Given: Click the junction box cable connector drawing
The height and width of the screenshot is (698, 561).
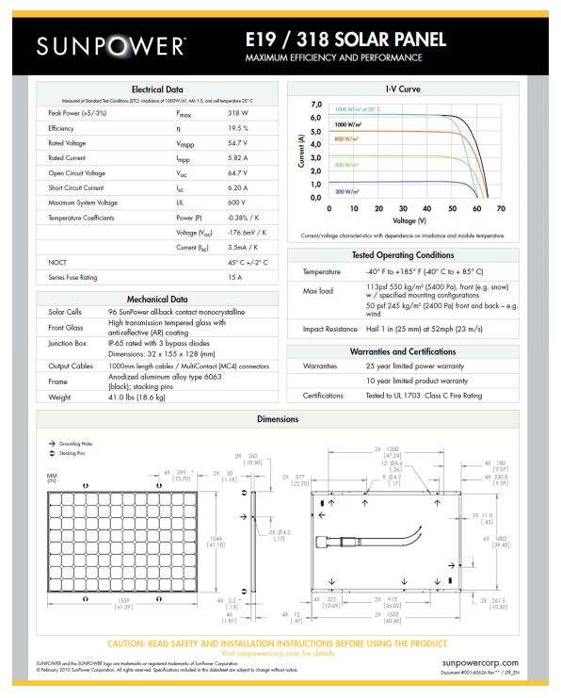Looking at the screenshot, I should click(x=368, y=537).
